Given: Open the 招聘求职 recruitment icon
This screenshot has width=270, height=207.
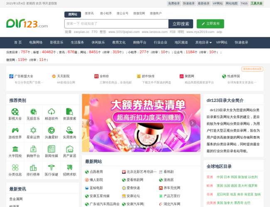Looking at the screenshot, I should click(69, 168).
